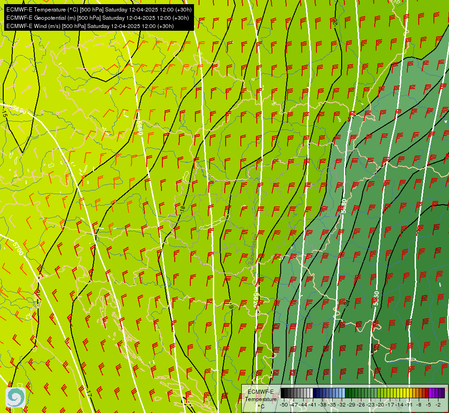Click the 5700 geopotential contour label
Image resolution: width=449 pixels, height=413 pixels.
tap(18, 248)
